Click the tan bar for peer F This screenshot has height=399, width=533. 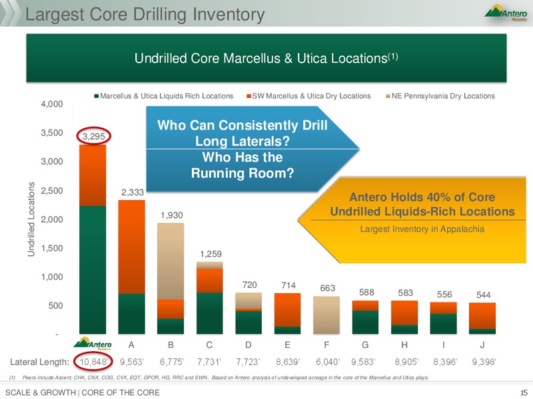coord(326,315)
